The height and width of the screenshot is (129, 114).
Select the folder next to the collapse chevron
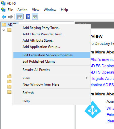(9, 30)
